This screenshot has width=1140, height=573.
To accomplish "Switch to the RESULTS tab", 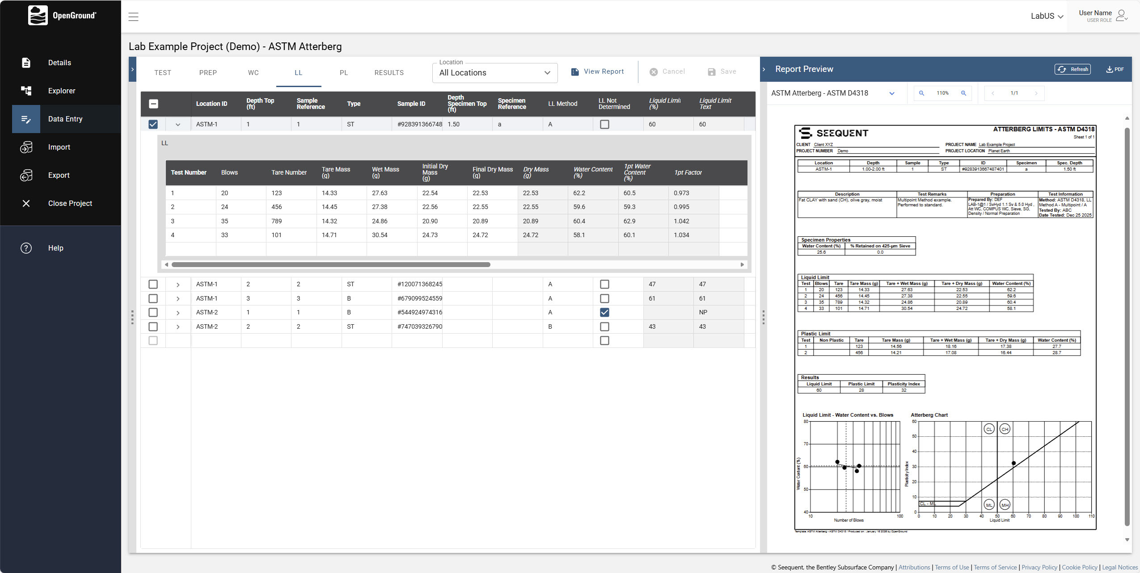I will [388, 72].
